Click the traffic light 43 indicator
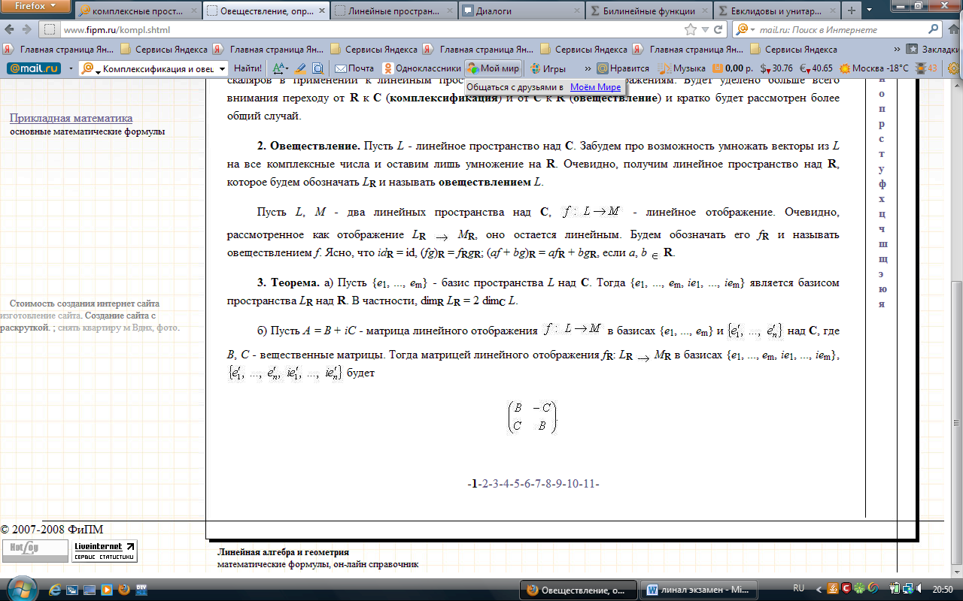The width and height of the screenshot is (963, 601). [925, 68]
